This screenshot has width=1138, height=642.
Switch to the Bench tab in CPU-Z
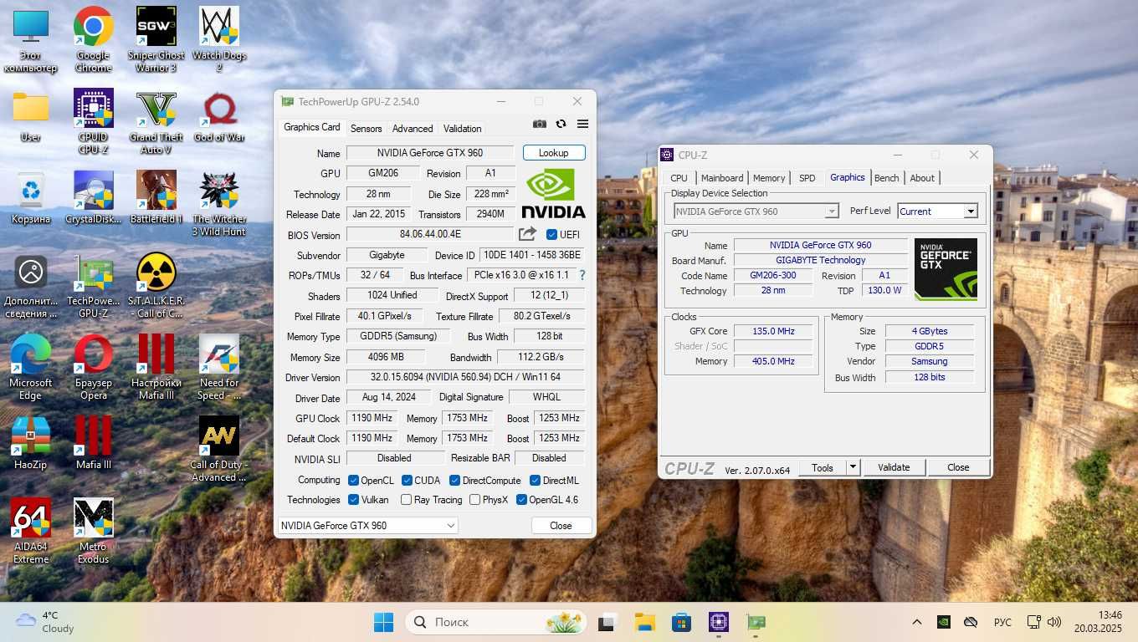(887, 178)
